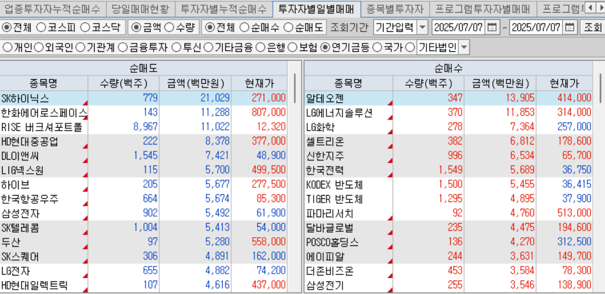Screen dimensions: 605x294
Task: Select the 신한지주 row
Action: tap(448, 156)
